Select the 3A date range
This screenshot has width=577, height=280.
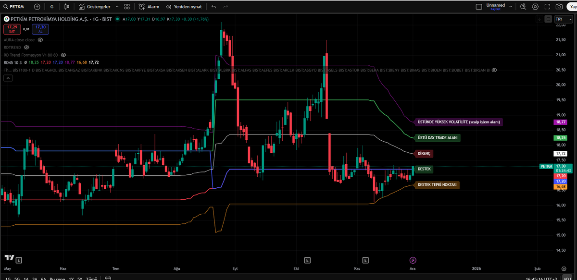pyautogui.click(x=35, y=278)
